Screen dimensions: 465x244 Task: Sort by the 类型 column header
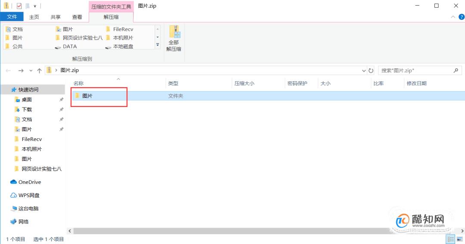click(x=173, y=83)
